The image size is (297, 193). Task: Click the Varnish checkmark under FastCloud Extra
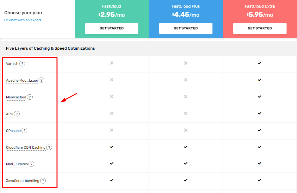pos(260,63)
